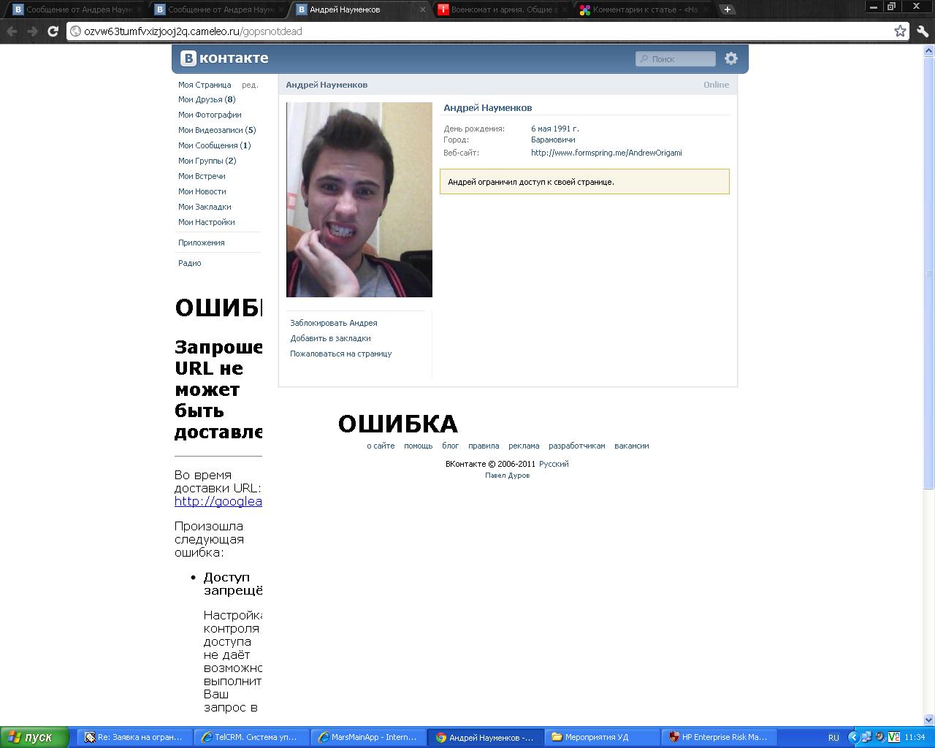Open a new browser tab
935x748 pixels.
click(727, 9)
